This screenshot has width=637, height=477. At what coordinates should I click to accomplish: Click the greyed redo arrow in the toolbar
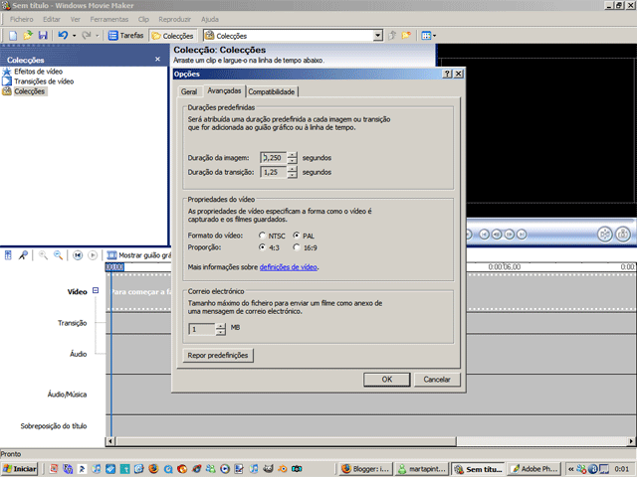[87, 36]
